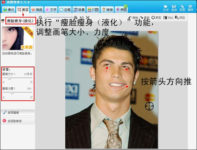The width and height of the screenshot is (197, 150).
Task: Click the 启用画笔 button
Action: [17, 113]
